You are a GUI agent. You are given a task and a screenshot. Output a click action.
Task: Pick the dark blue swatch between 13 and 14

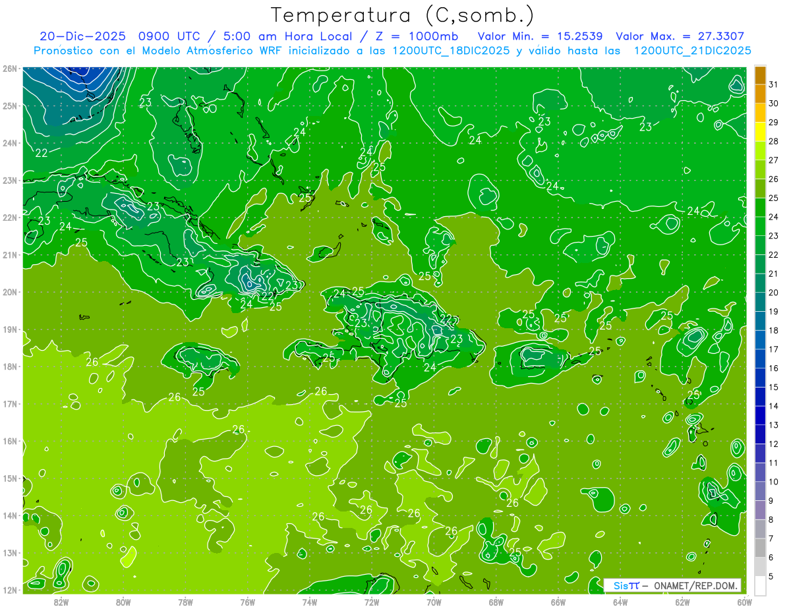[760, 416]
